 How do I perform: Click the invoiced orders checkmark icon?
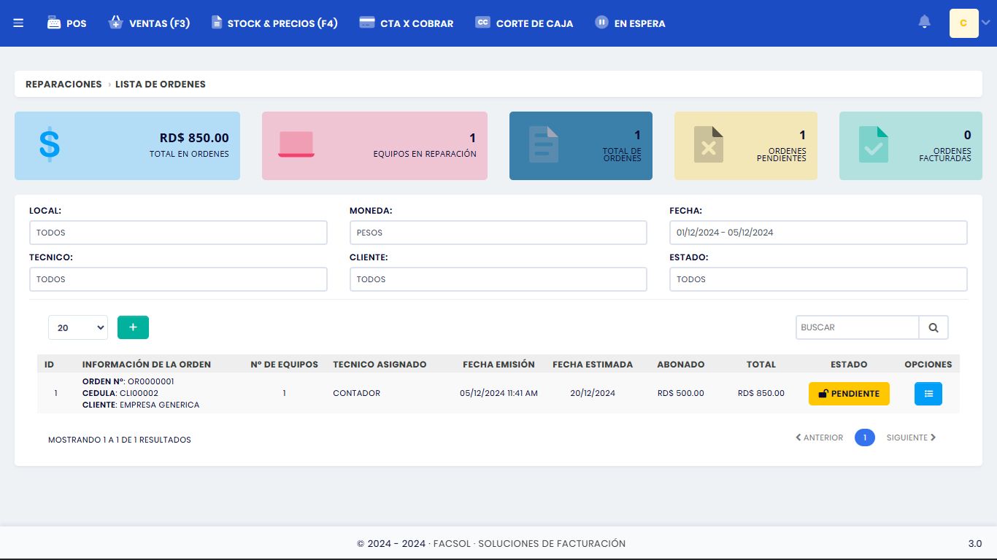pyautogui.click(x=873, y=144)
